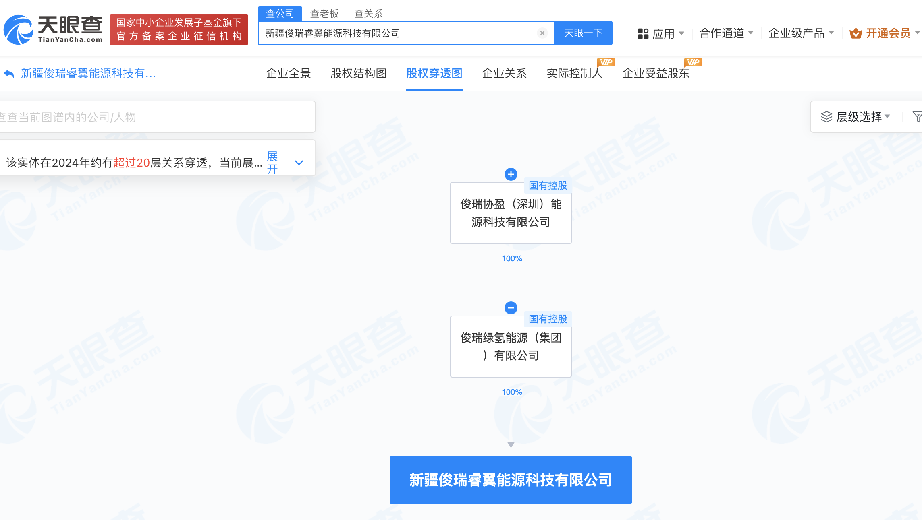This screenshot has height=520, width=922.
Task: Click the filter icon inside the graph search box
Action: click(x=300, y=117)
